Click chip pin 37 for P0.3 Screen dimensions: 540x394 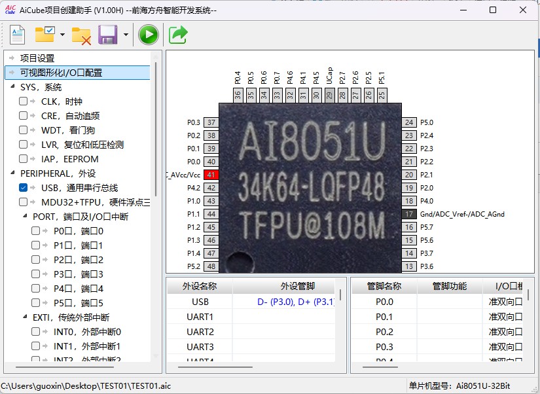[211, 122]
